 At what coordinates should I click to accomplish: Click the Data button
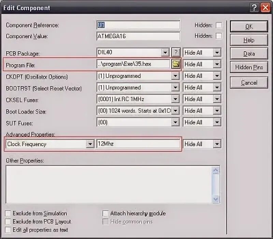click(249, 54)
